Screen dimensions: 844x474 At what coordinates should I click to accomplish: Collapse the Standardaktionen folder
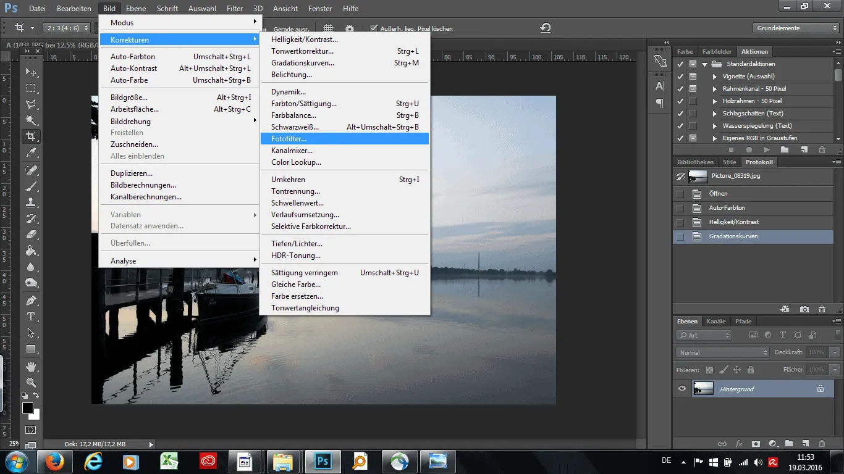[x=704, y=64]
